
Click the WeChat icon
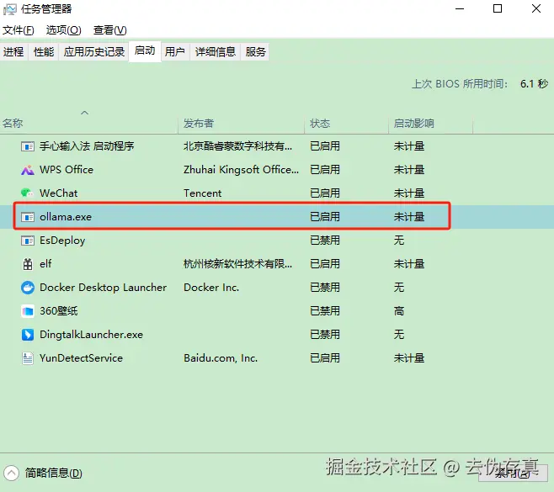click(27, 193)
